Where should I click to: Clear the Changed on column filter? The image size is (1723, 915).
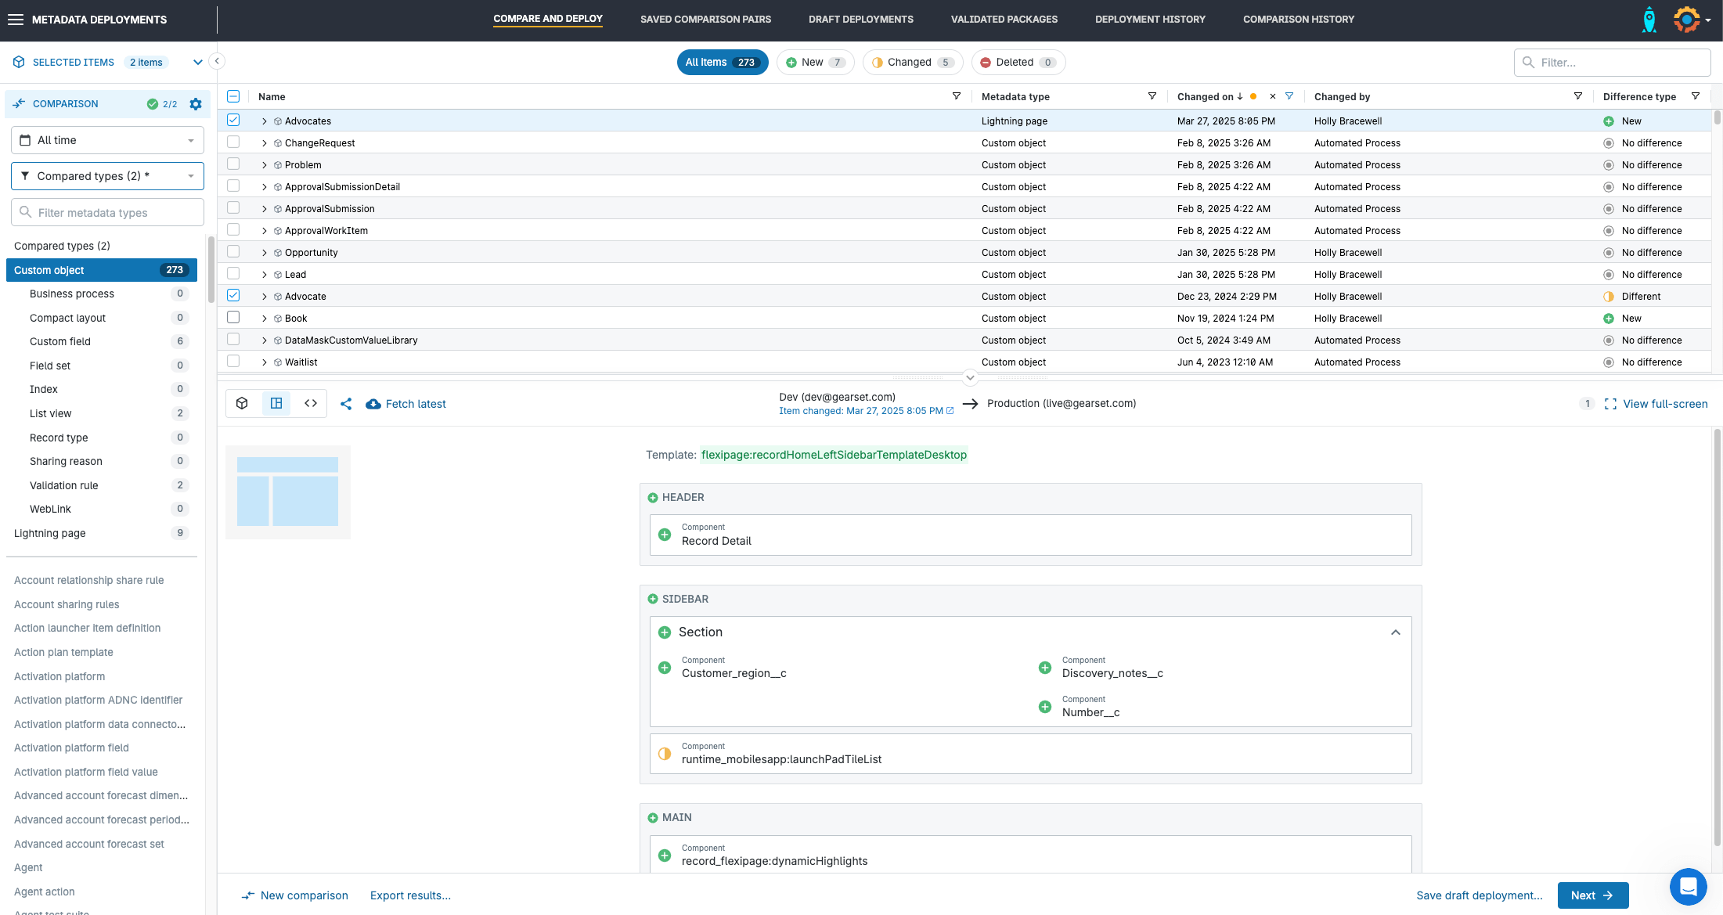tap(1272, 96)
